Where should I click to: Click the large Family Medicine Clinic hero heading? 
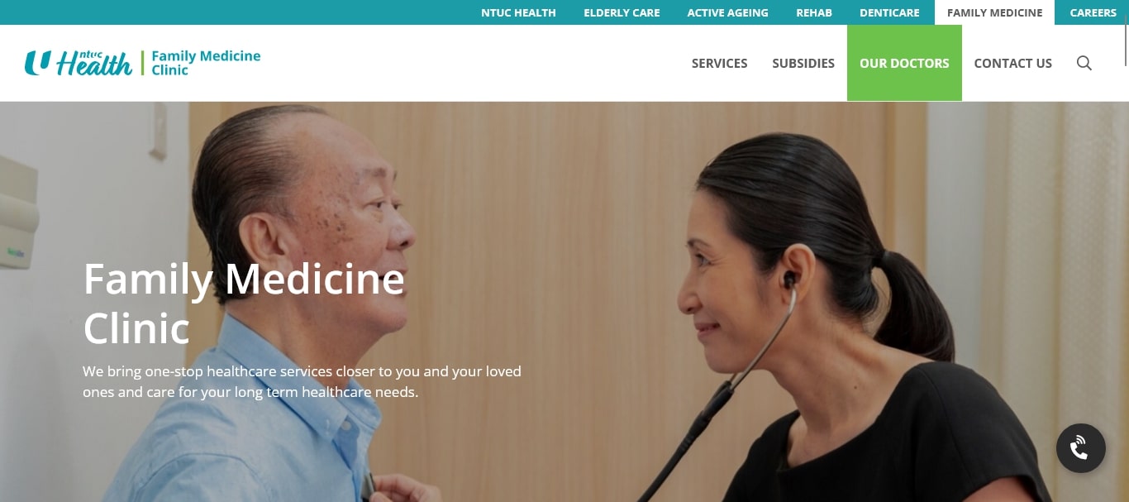[x=244, y=304]
